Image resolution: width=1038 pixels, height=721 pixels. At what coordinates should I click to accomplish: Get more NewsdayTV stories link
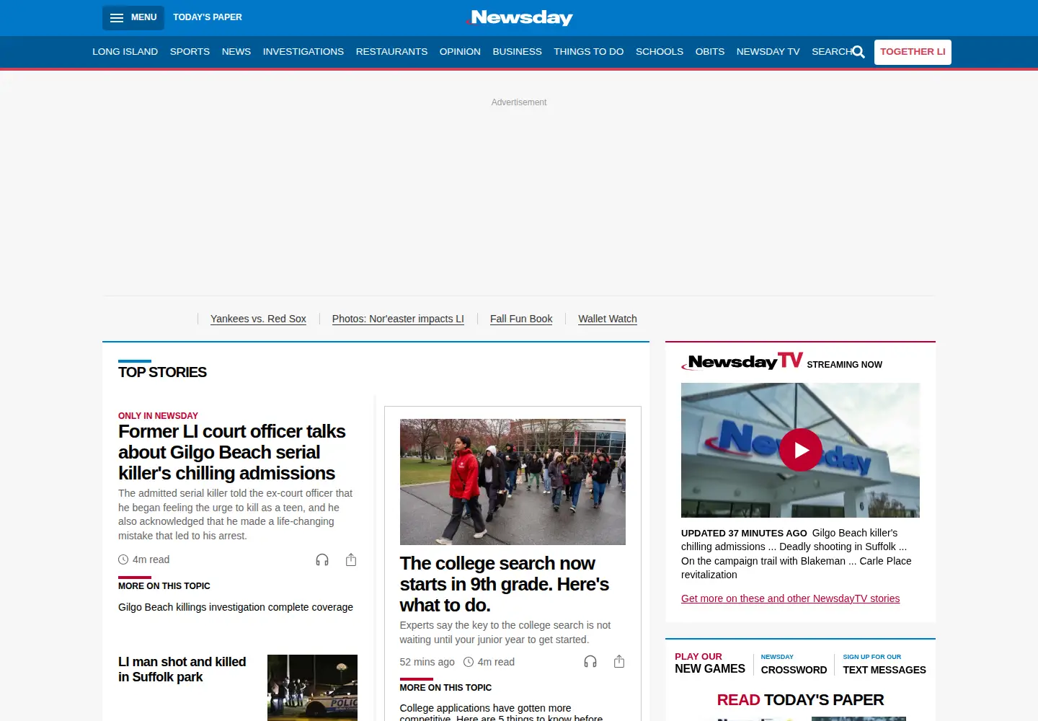(x=790, y=598)
